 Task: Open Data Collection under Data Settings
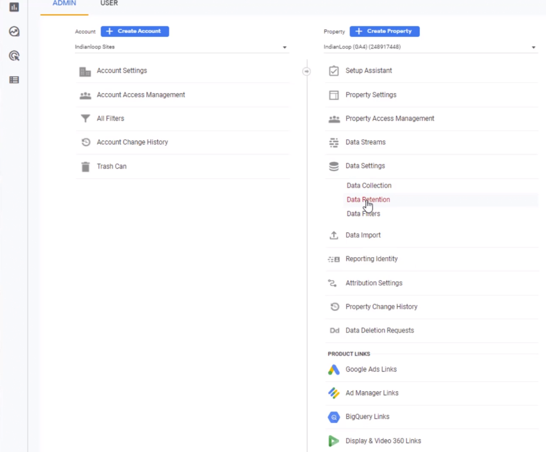369,186
